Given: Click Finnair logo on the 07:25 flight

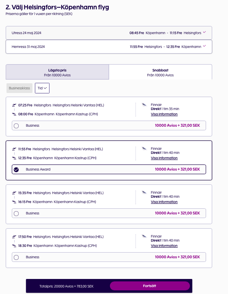Looking at the screenshot, I should [x=144, y=105].
